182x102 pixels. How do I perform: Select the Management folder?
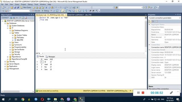pos(14,69)
